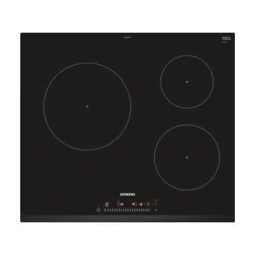
Task: Click the SIEMENS logo on the hob
Action: (x=127, y=195)
